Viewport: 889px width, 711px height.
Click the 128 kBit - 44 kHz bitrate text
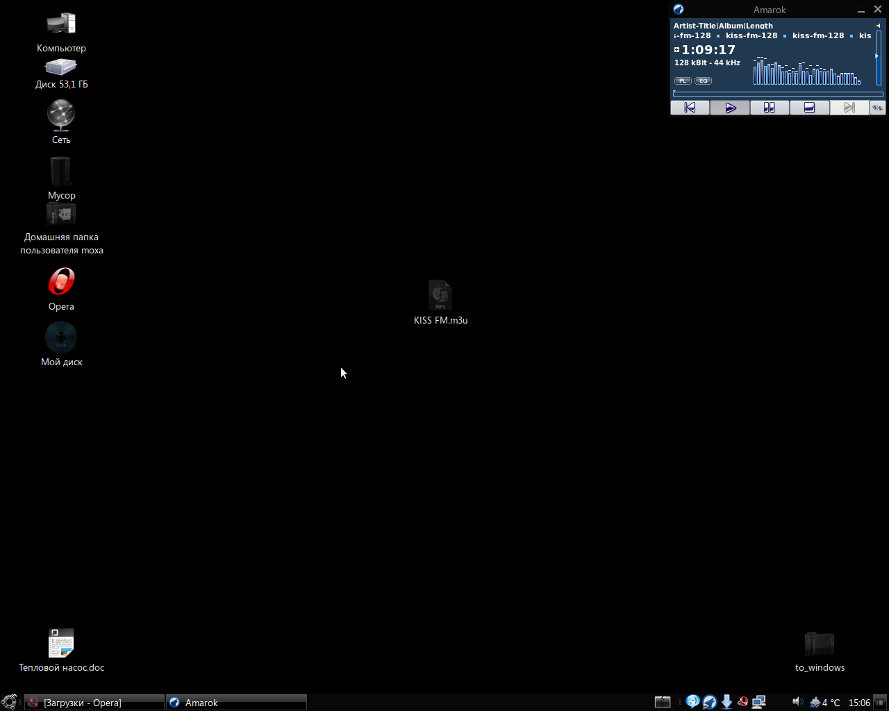click(x=707, y=62)
